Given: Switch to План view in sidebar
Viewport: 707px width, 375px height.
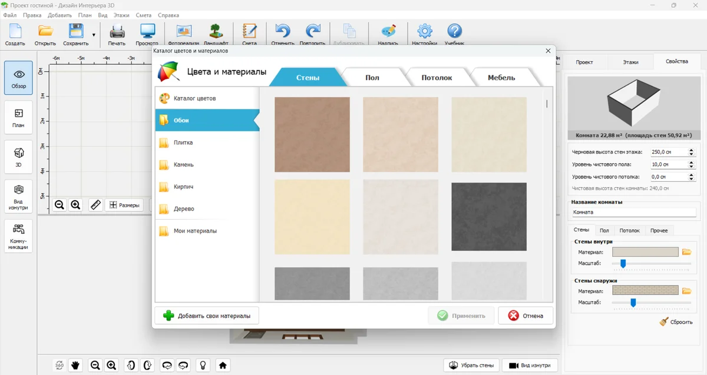Looking at the screenshot, I should 19,117.
